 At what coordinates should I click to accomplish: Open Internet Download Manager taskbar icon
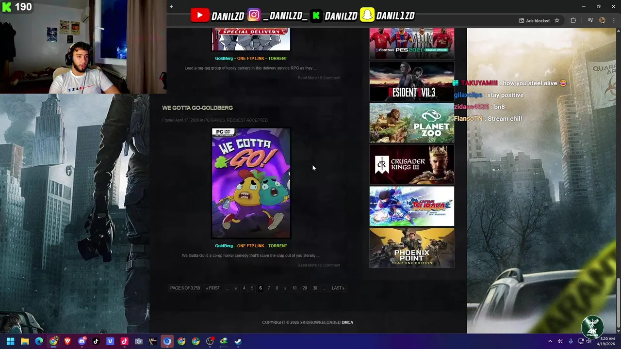224,341
